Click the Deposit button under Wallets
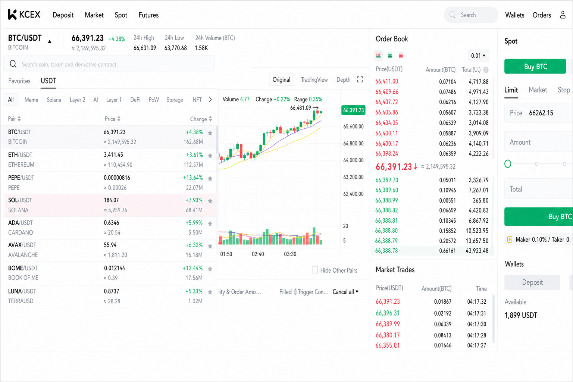This screenshot has width=573, height=382. pyautogui.click(x=532, y=282)
